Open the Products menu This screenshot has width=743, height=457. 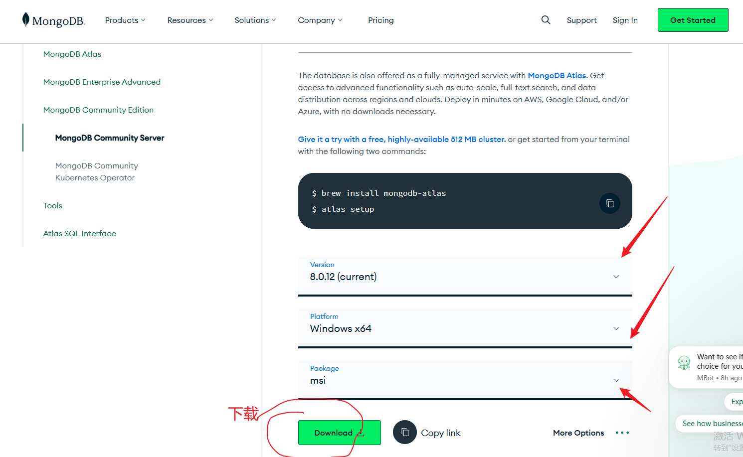pos(125,20)
